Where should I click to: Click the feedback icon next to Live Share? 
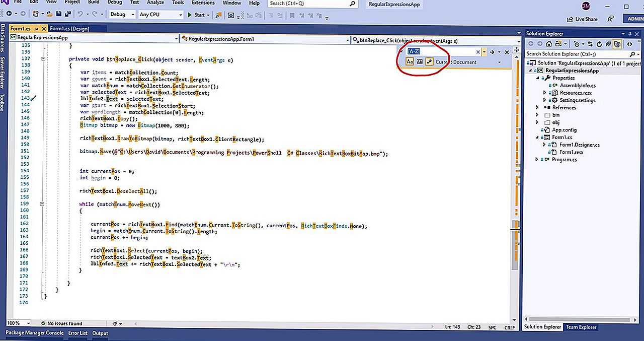[x=611, y=19]
